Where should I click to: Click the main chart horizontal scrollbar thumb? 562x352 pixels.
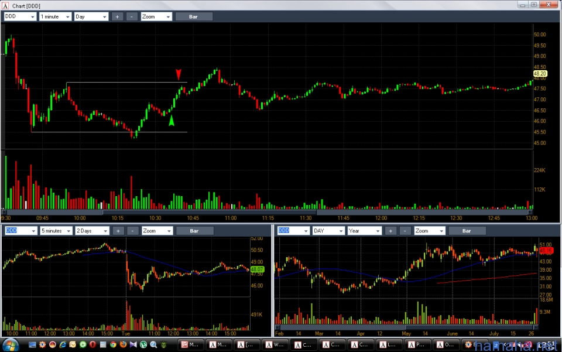[x=210, y=212]
